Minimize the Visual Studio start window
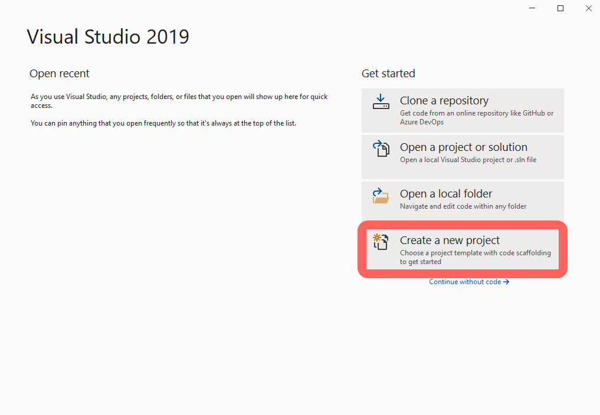The height and width of the screenshot is (415, 600). coord(532,8)
